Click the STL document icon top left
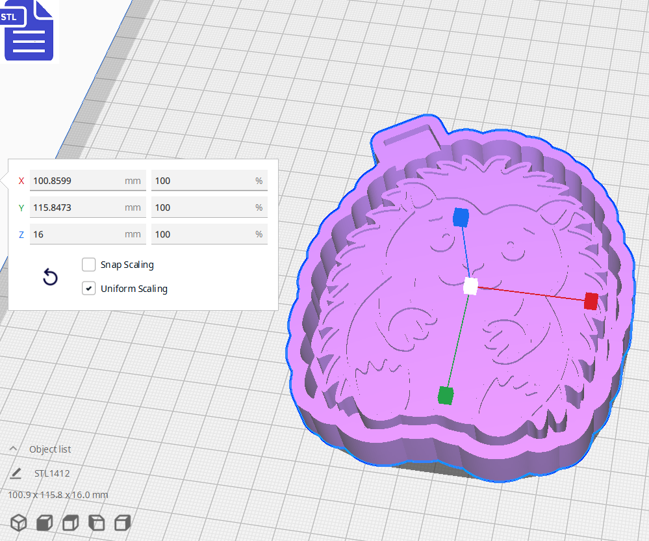This screenshot has width=649, height=541. point(29,31)
